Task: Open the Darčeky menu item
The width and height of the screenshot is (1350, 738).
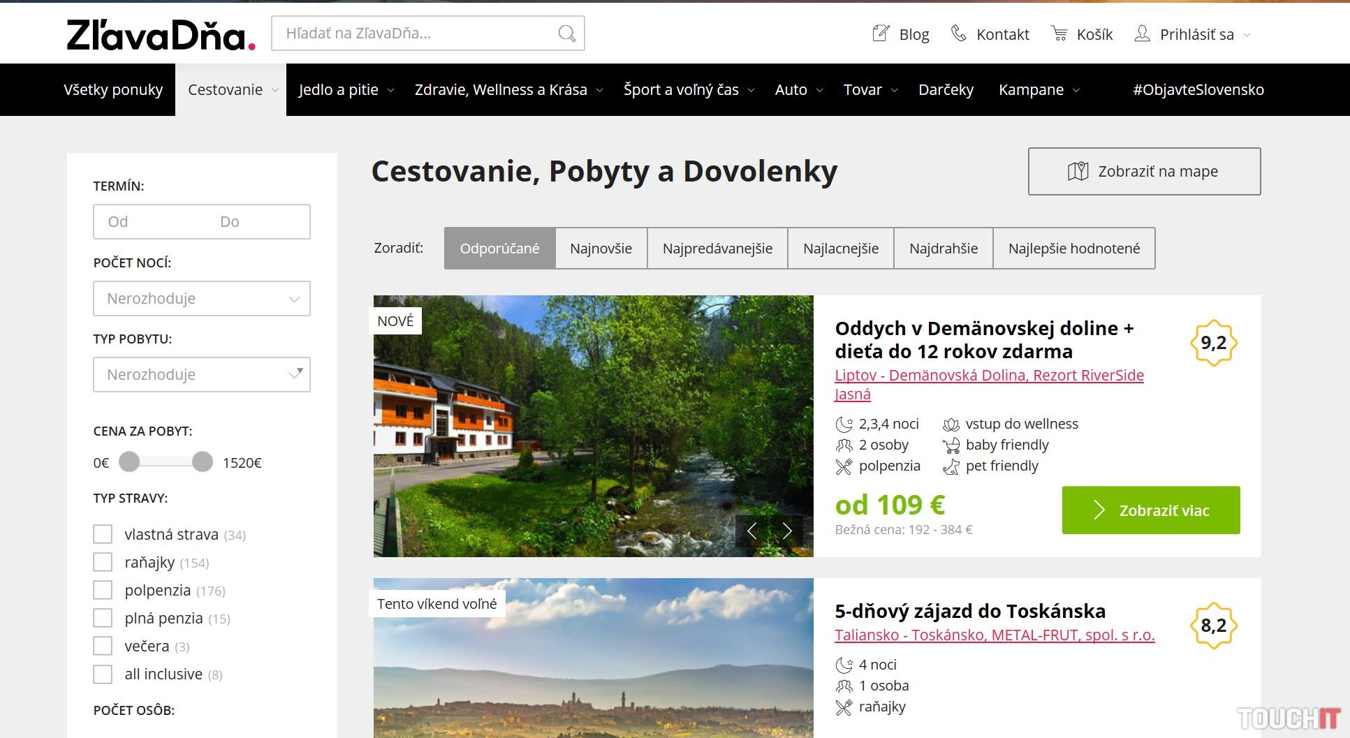Action: pos(946,90)
